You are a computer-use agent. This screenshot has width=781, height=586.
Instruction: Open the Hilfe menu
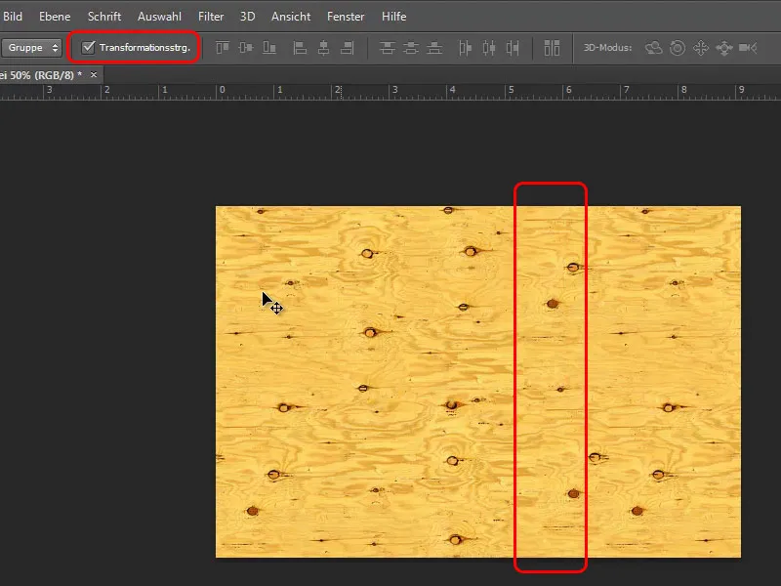coord(394,17)
